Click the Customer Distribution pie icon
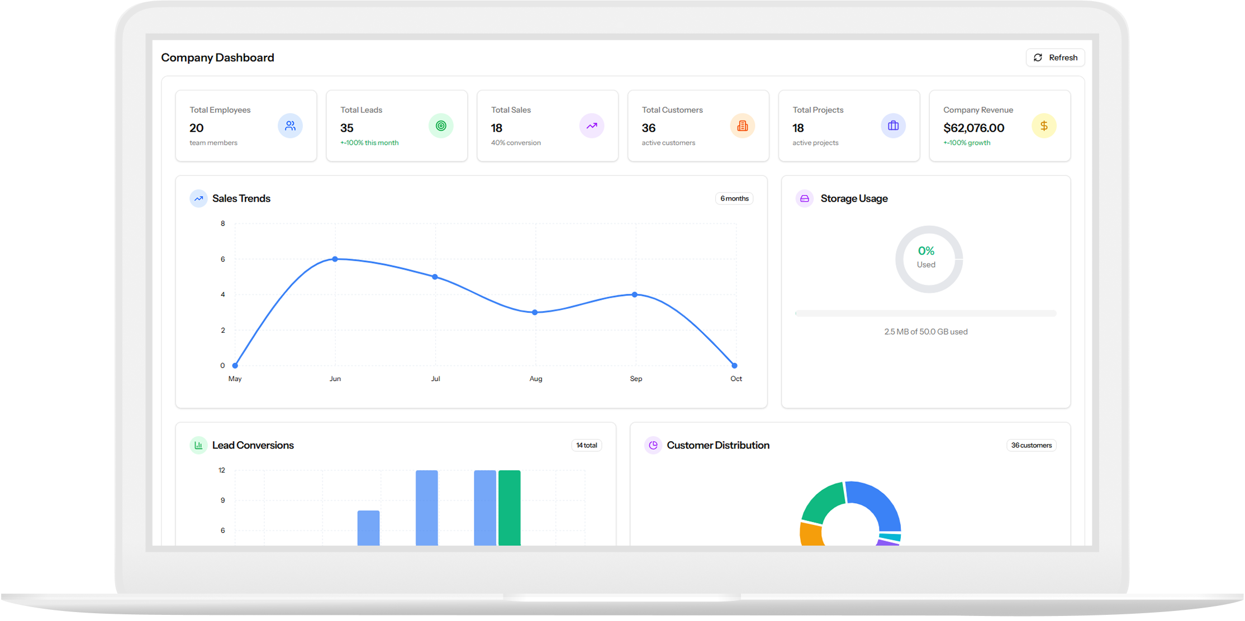 (x=653, y=445)
